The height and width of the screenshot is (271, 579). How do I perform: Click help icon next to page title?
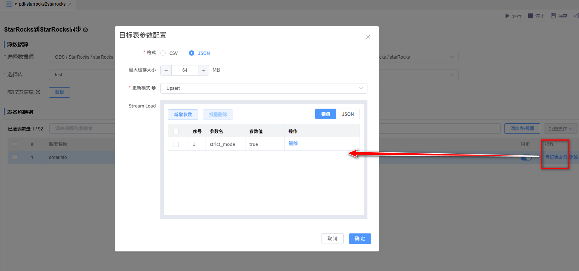click(85, 30)
